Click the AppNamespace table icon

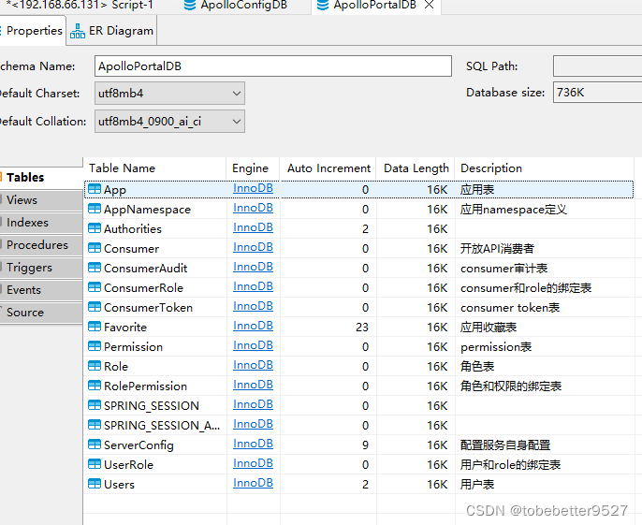95,209
